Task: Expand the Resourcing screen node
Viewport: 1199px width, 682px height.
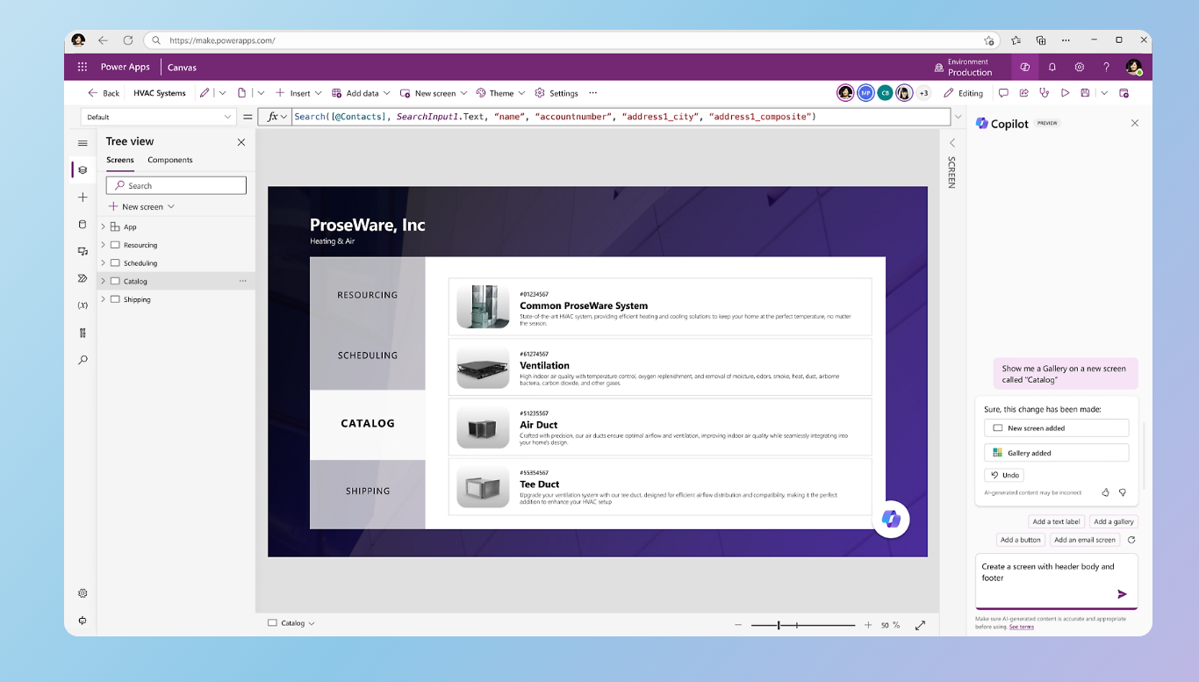Action: point(103,245)
